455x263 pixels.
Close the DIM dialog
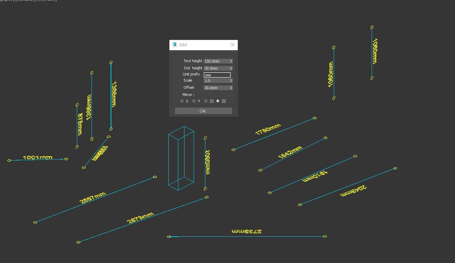click(232, 45)
